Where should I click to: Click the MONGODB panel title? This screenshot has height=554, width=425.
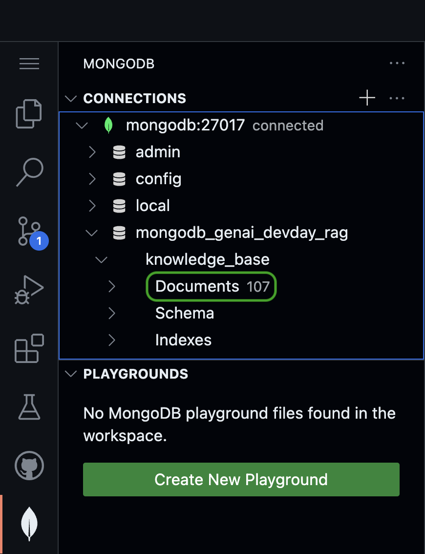119,64
